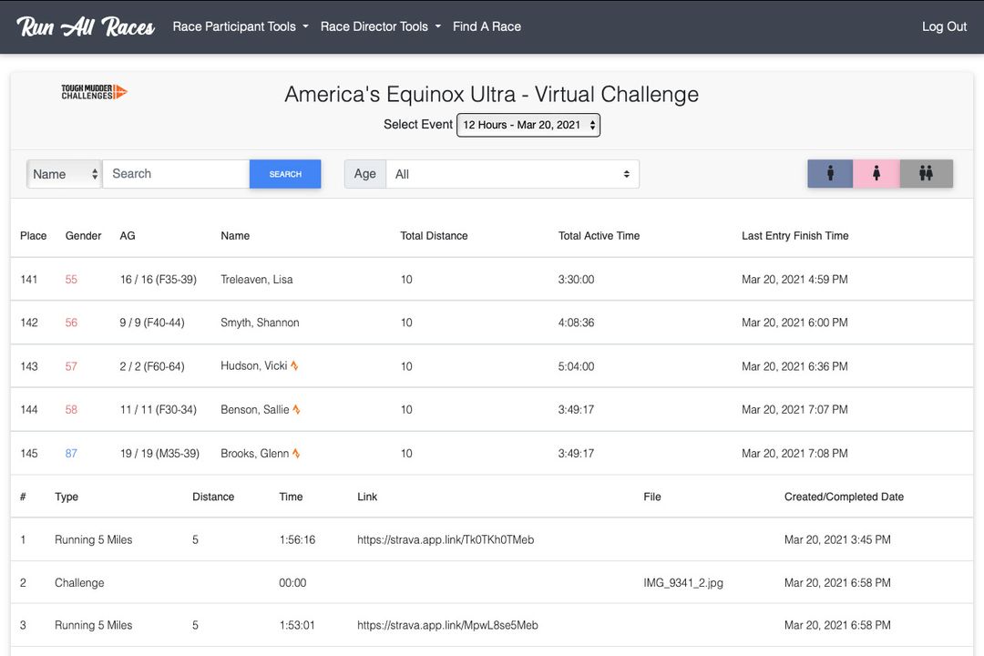This screenshot has width=984, height=656.
Task: Click Log Out in the navbar
Action: coord(944,26)
